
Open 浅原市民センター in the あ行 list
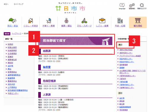pyautogui.click(x=126, y=53)
